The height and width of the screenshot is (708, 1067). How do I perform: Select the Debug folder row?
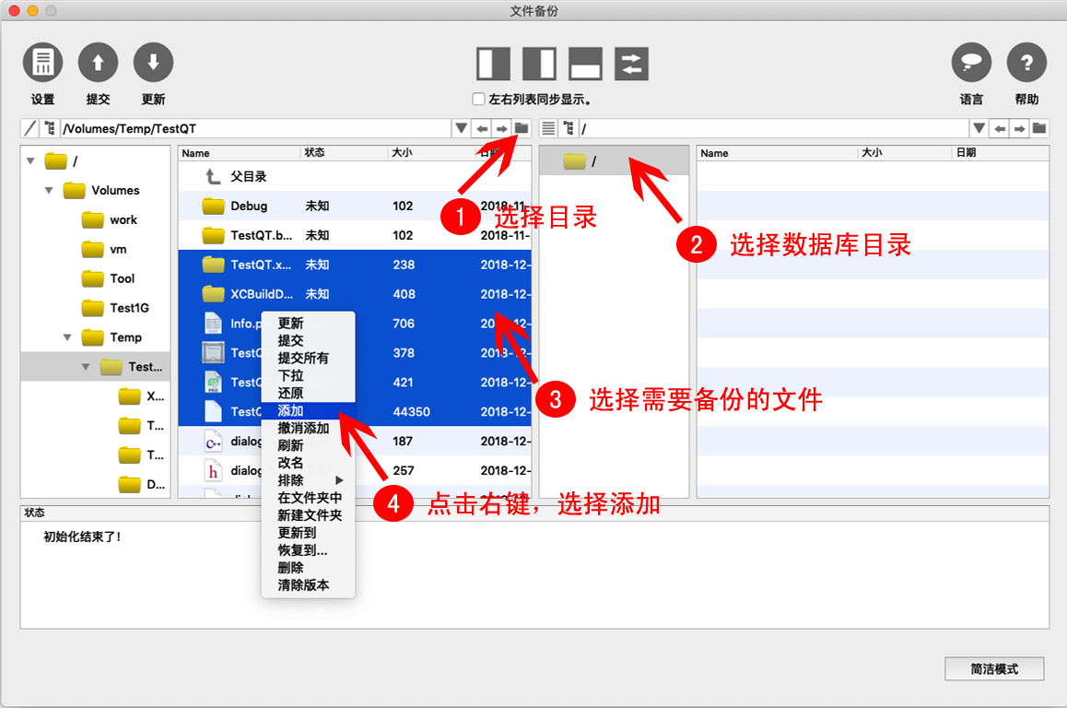[x=355, y=206]
